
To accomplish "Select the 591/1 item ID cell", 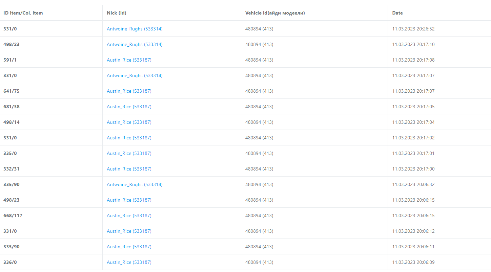I will [10, 60].
